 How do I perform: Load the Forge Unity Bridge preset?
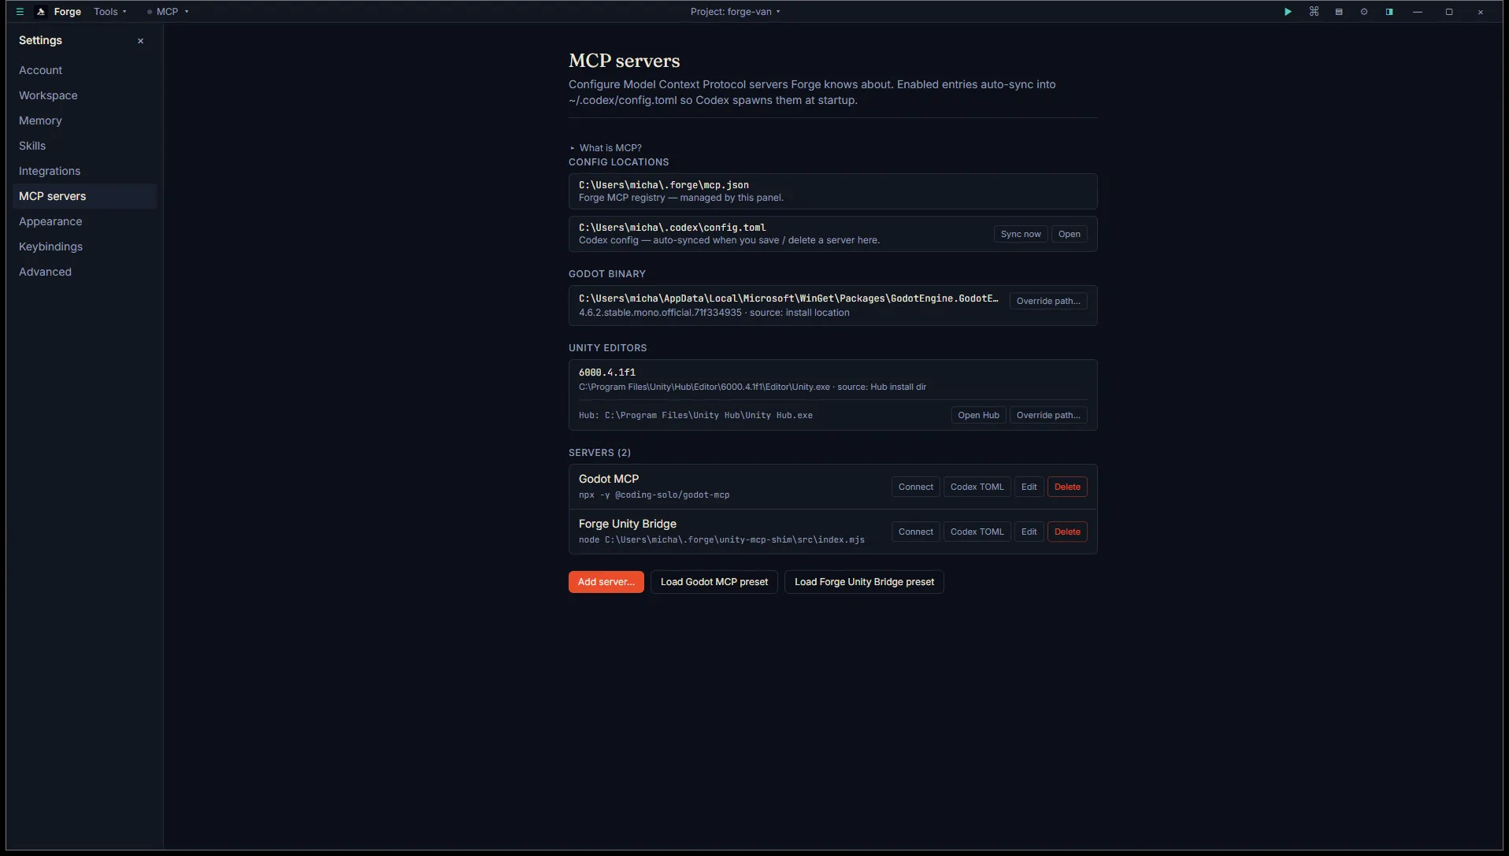pos(864,582)
